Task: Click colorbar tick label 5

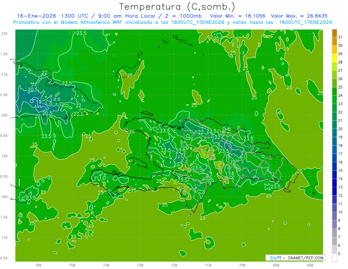Action: click(x=339, y=254)
